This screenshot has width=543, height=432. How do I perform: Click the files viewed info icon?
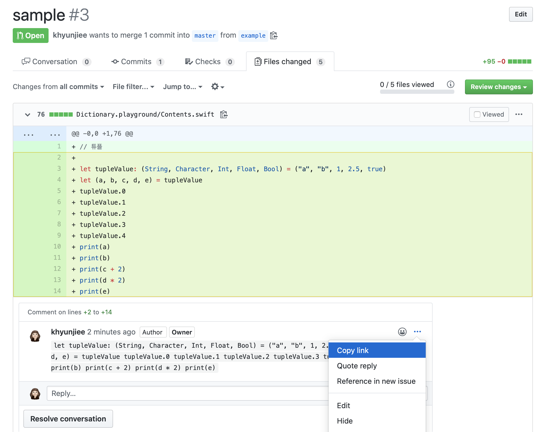(450, 85)
